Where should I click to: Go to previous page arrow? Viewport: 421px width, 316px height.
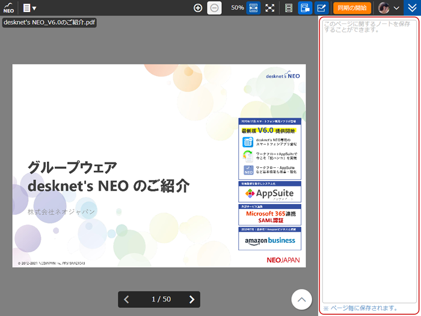[126, 299]
